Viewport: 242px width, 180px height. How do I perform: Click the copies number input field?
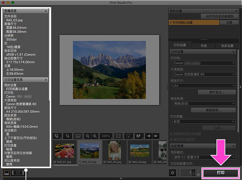[x=186, y=173]
